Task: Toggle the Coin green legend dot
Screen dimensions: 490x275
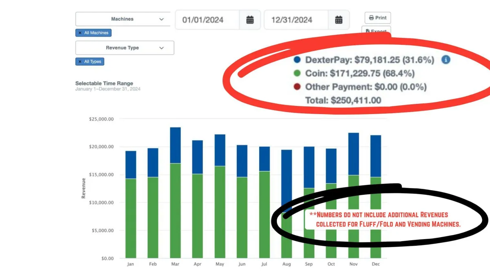Action: (297, 73)
